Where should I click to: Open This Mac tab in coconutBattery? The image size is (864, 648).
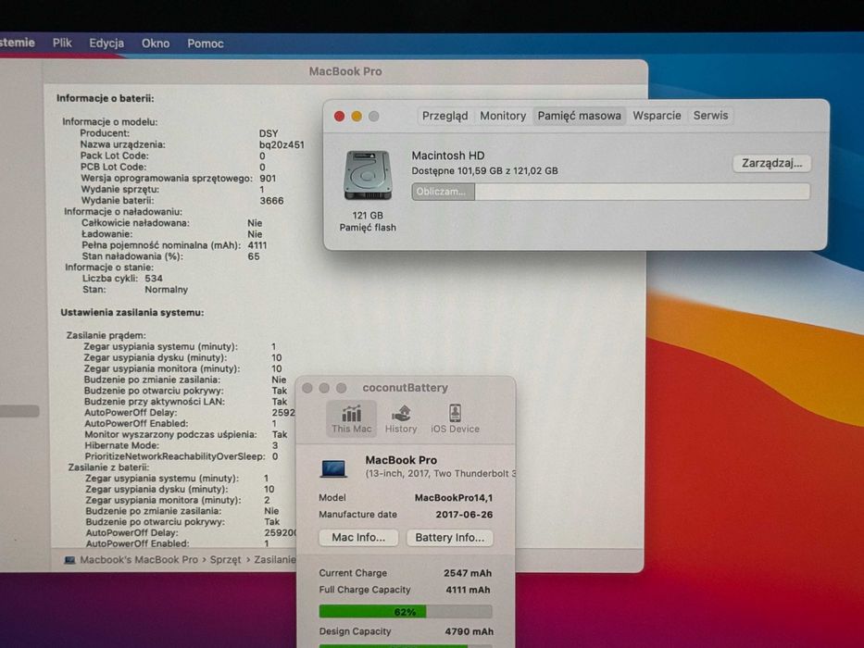coord(351,418)
